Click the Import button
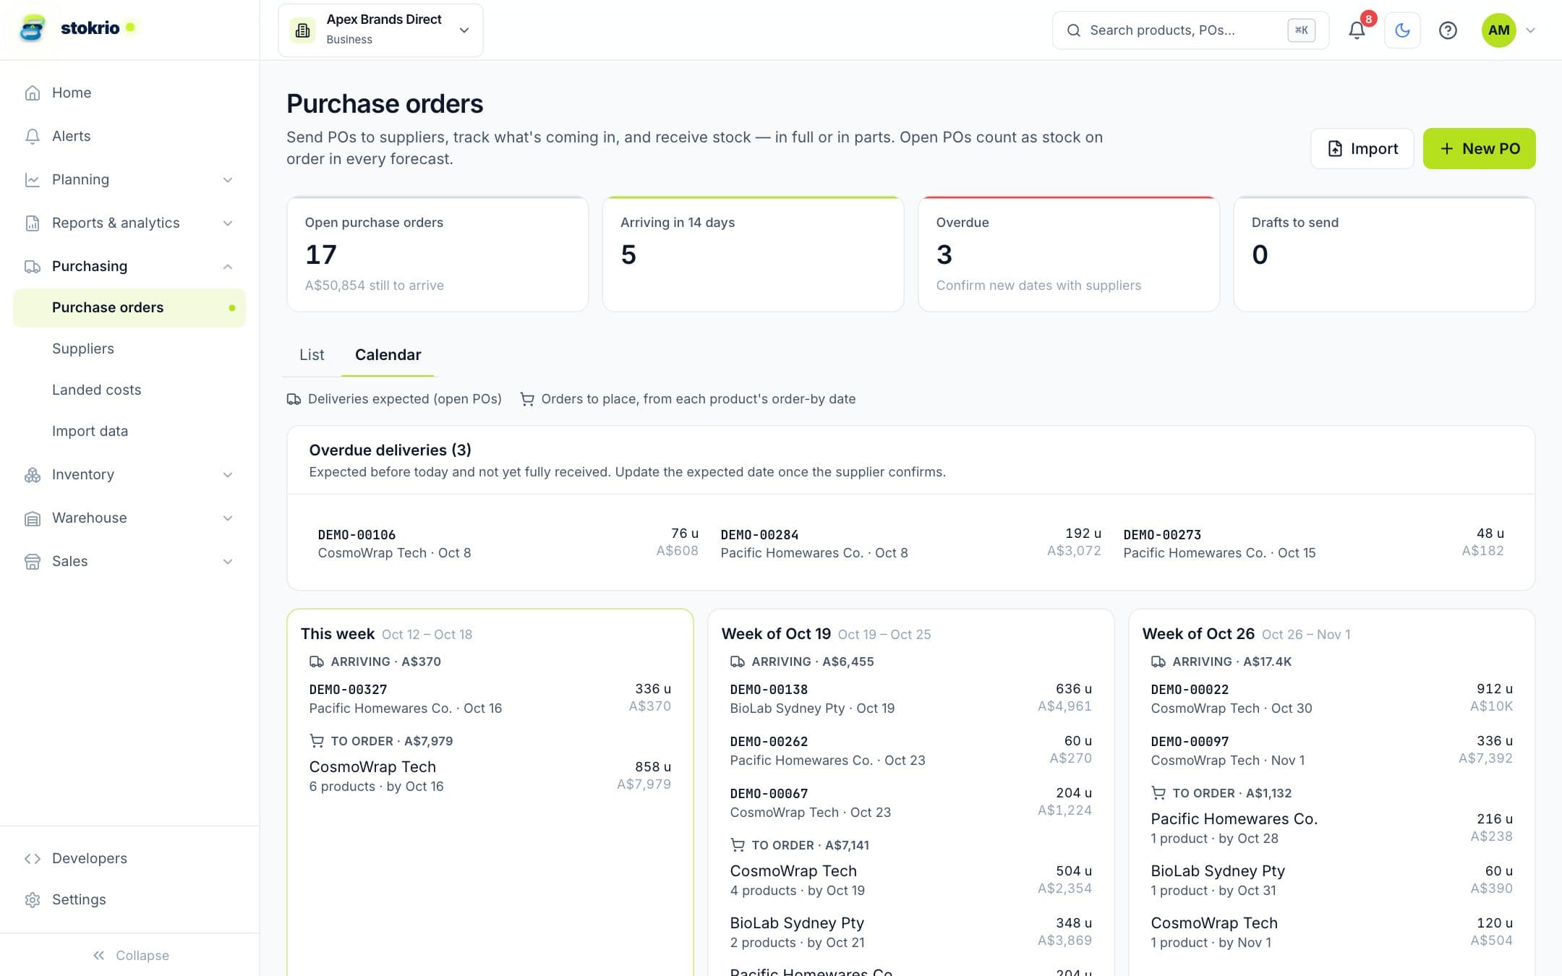 pos(1362,149)
